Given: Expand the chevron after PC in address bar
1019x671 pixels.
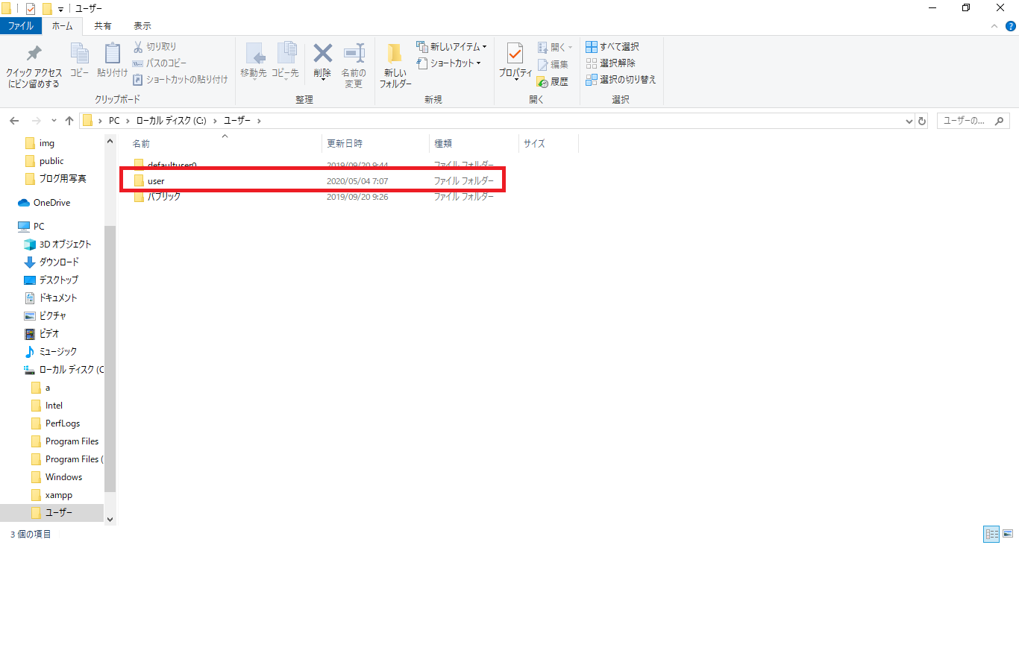Looking at the screenshot, I should point(128,121).
